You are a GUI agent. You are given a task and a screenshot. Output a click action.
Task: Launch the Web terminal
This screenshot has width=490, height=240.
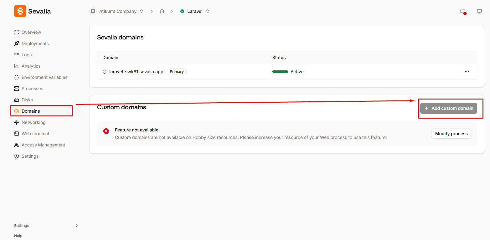tap(35, 133)
